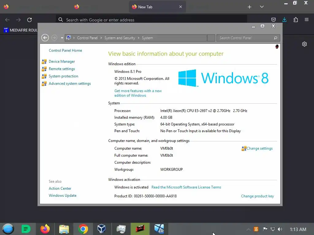314x235 pixels.
Task: Show hidden tray icons arrow
Action: click(248, 229)
